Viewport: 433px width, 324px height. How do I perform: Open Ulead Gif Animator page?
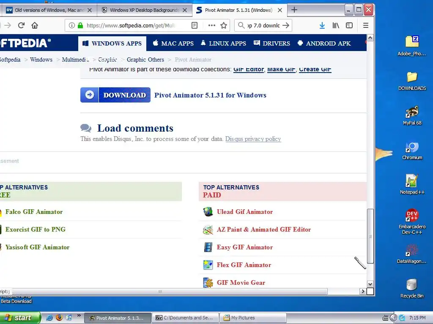click(245, 212)
